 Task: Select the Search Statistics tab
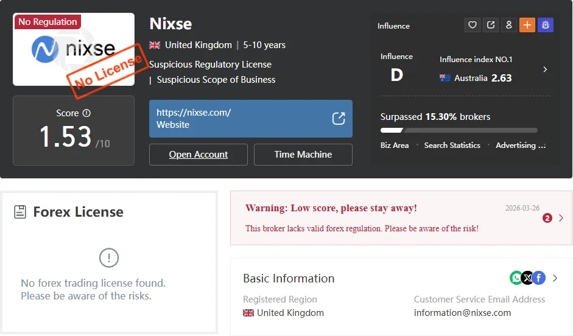(x=452, y=145)
